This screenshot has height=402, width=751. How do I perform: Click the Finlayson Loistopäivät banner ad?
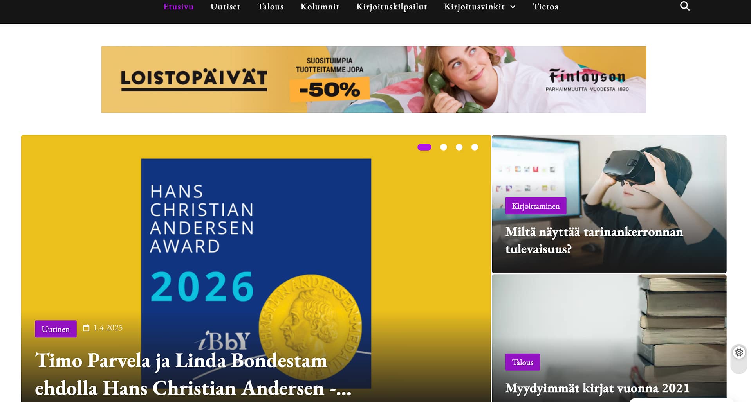tap(374, 79)
